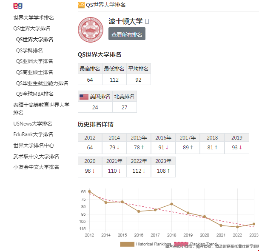The width and height of the screenshot is (259, 251).
Task: Click the 2012 data point on the chart
Action: pos(89,191)
